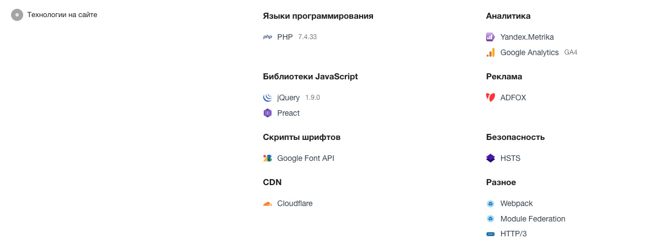
Task: Click the Yandex.Metrika icon
Action: pyautogui.click(x=491, y=37)
